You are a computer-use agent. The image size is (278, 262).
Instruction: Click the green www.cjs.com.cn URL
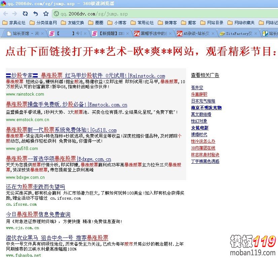[23, 228]
